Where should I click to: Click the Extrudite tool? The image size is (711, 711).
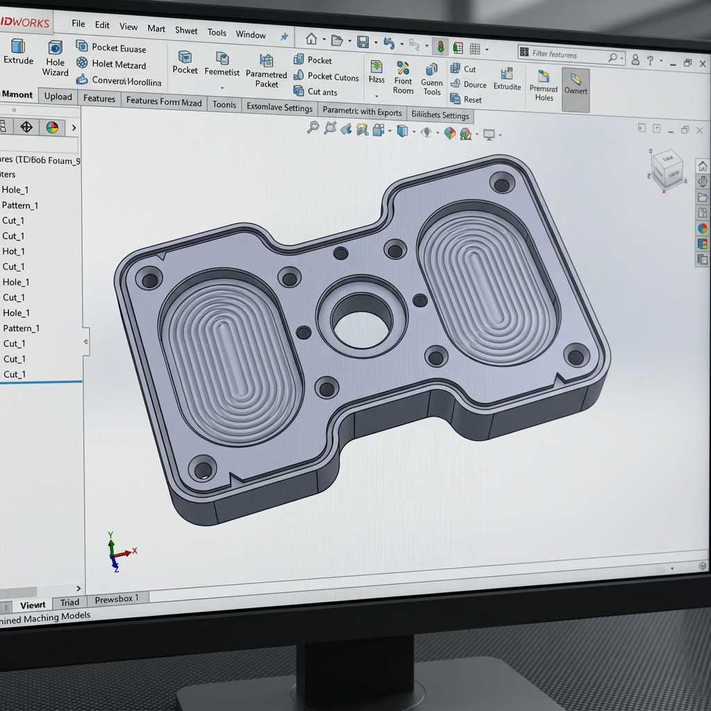[x=507, y=79]
